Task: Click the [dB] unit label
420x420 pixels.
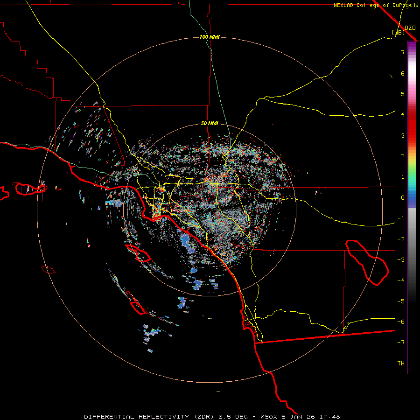Action: click(x=398, y=33)
